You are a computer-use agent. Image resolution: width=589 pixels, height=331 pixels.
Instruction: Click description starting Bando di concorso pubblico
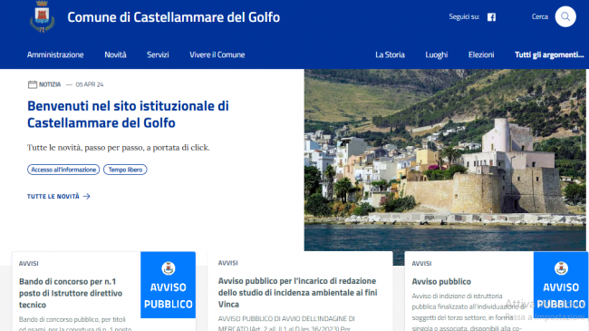pyautogui.click(x=75, y=324)
